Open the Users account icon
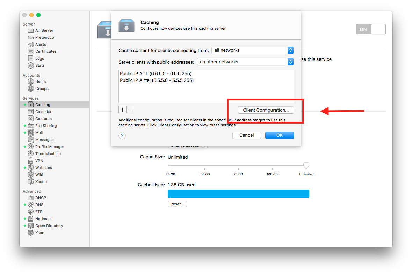 point(31,82)
